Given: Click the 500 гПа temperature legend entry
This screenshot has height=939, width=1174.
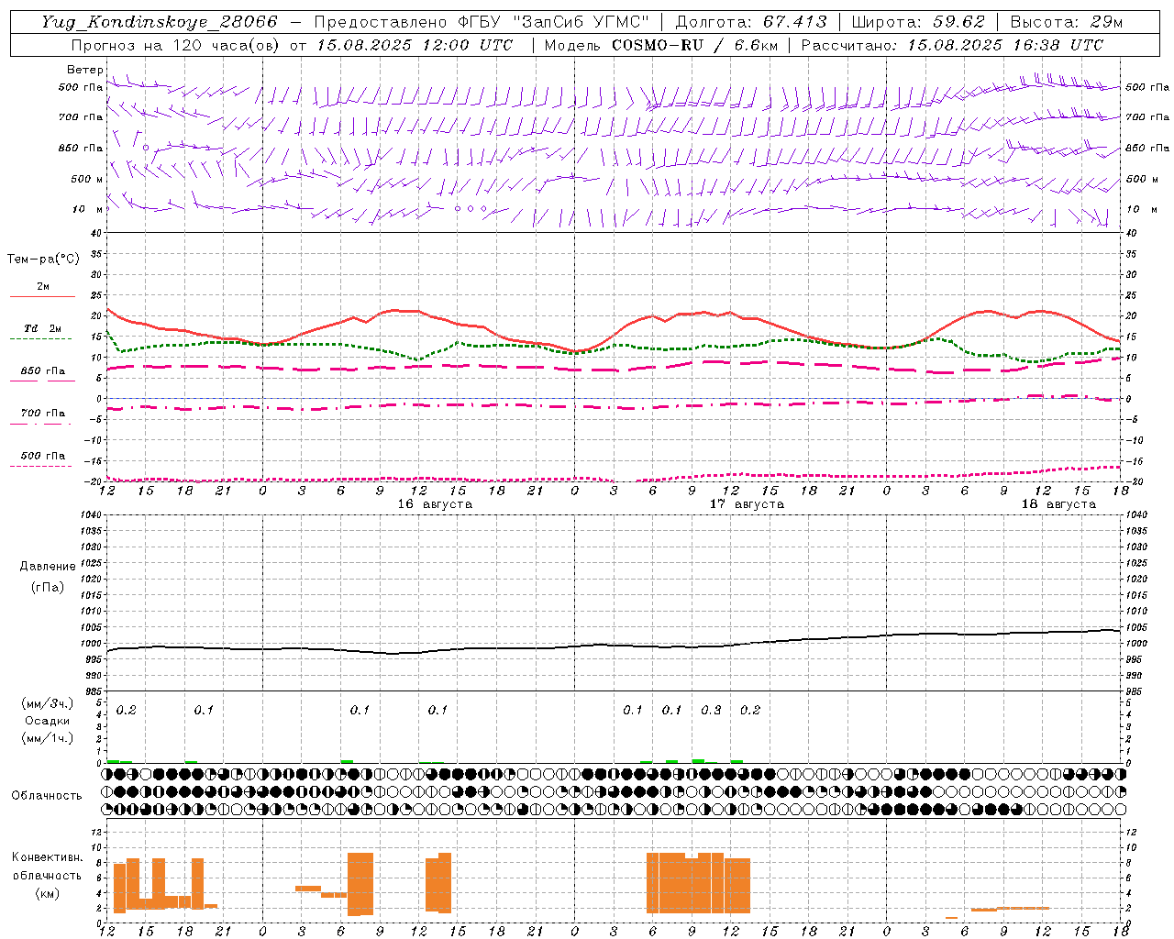Looking at the screenshot, I should tap(42, 456).
